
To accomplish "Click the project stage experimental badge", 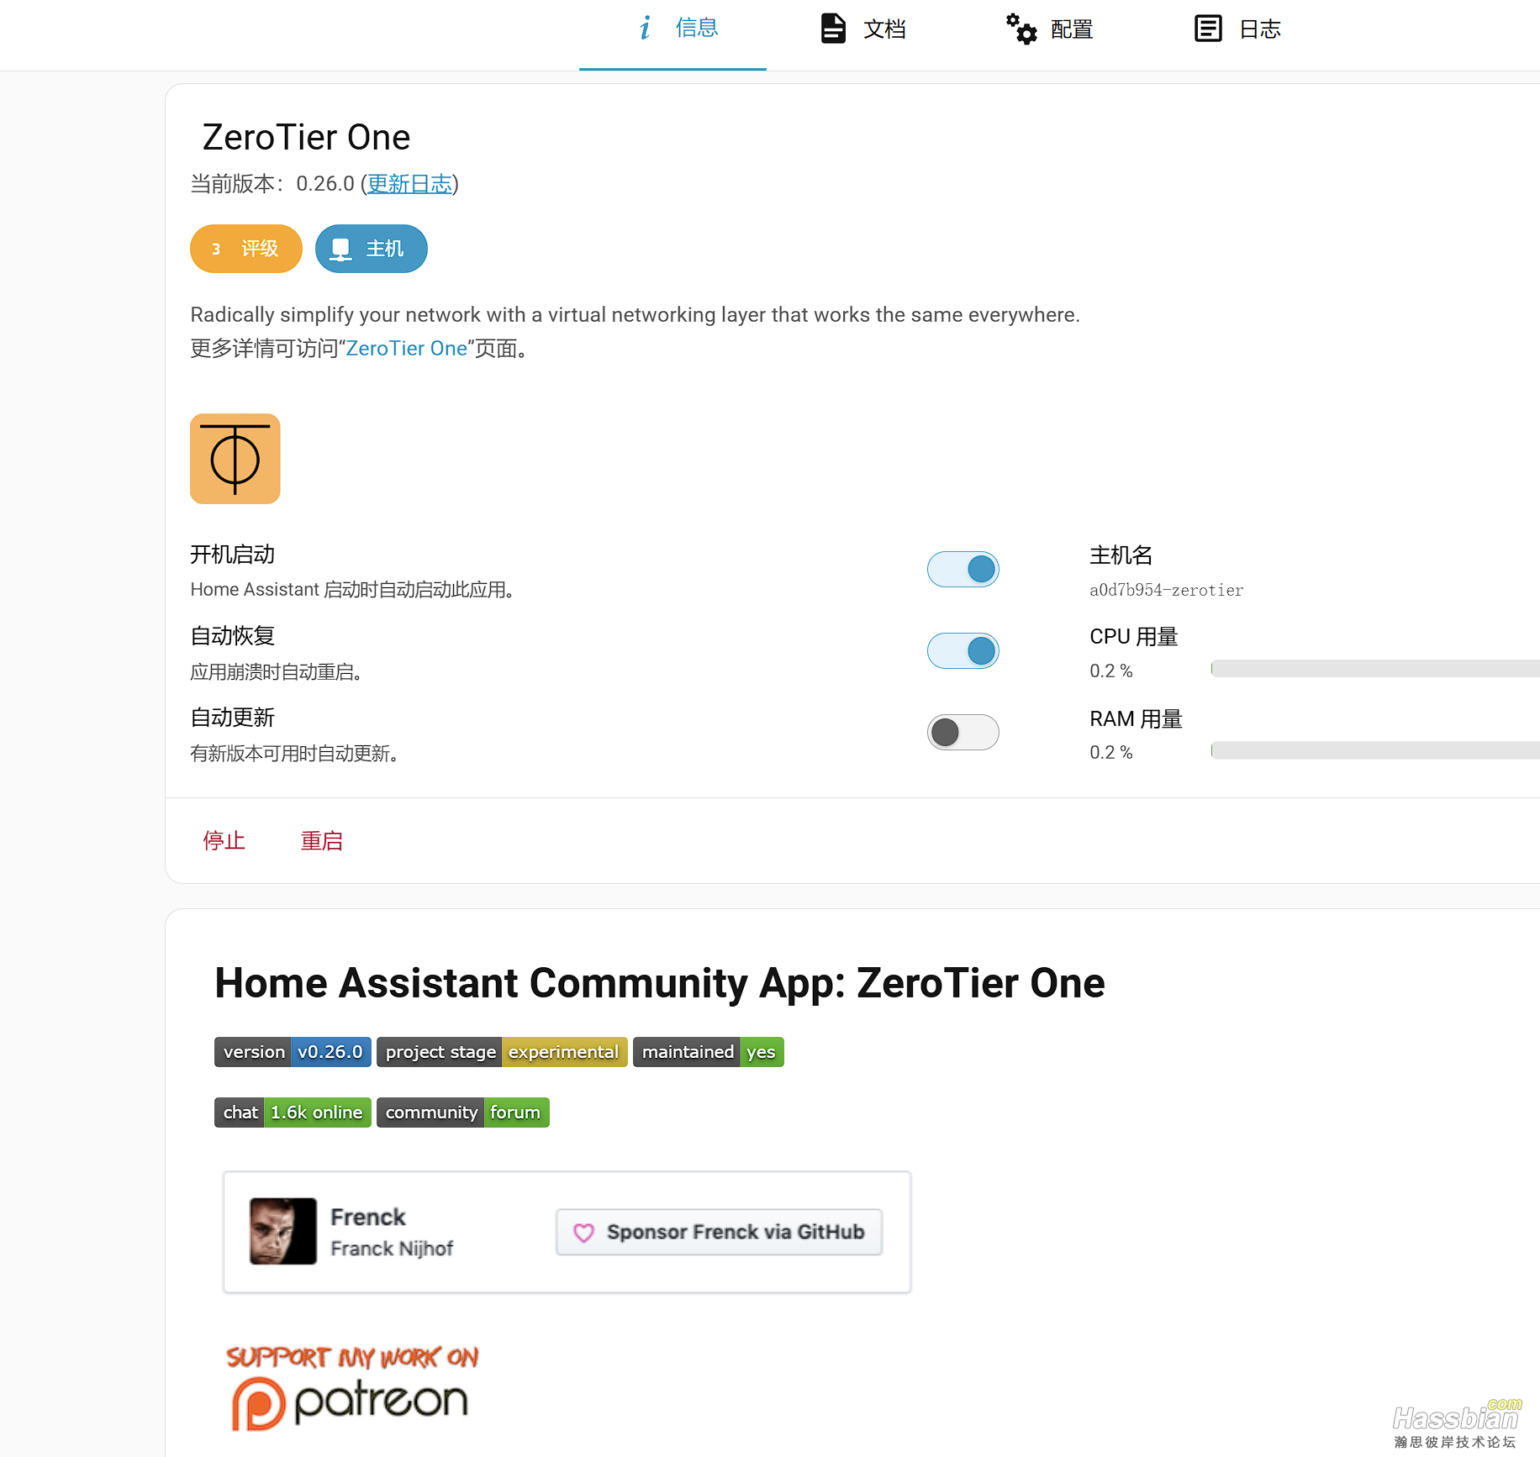I will pyautogui.click(x=502, y=1052).
